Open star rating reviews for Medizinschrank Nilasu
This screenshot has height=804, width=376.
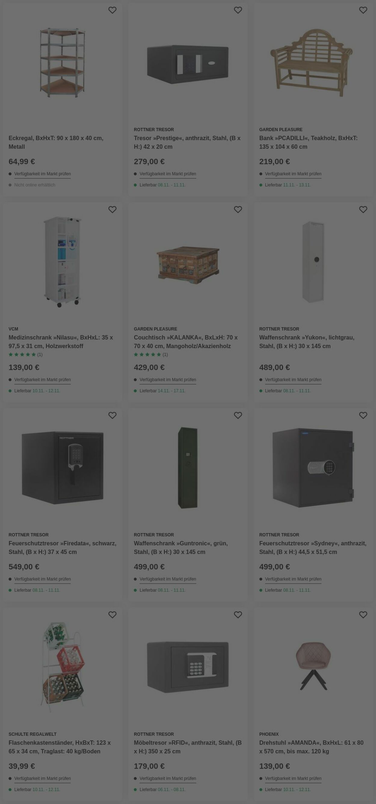coord(25,355)
